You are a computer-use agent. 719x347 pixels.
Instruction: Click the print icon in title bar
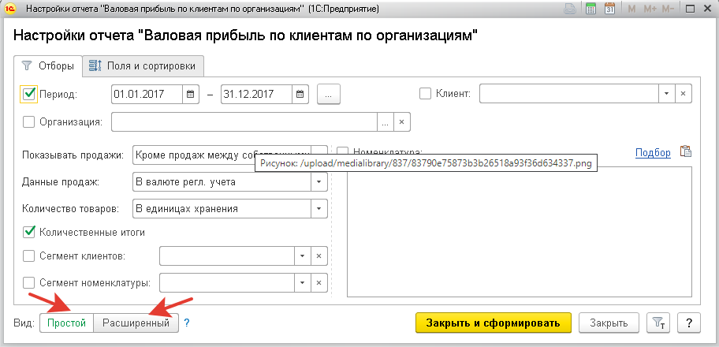click(x=572, y=8)
